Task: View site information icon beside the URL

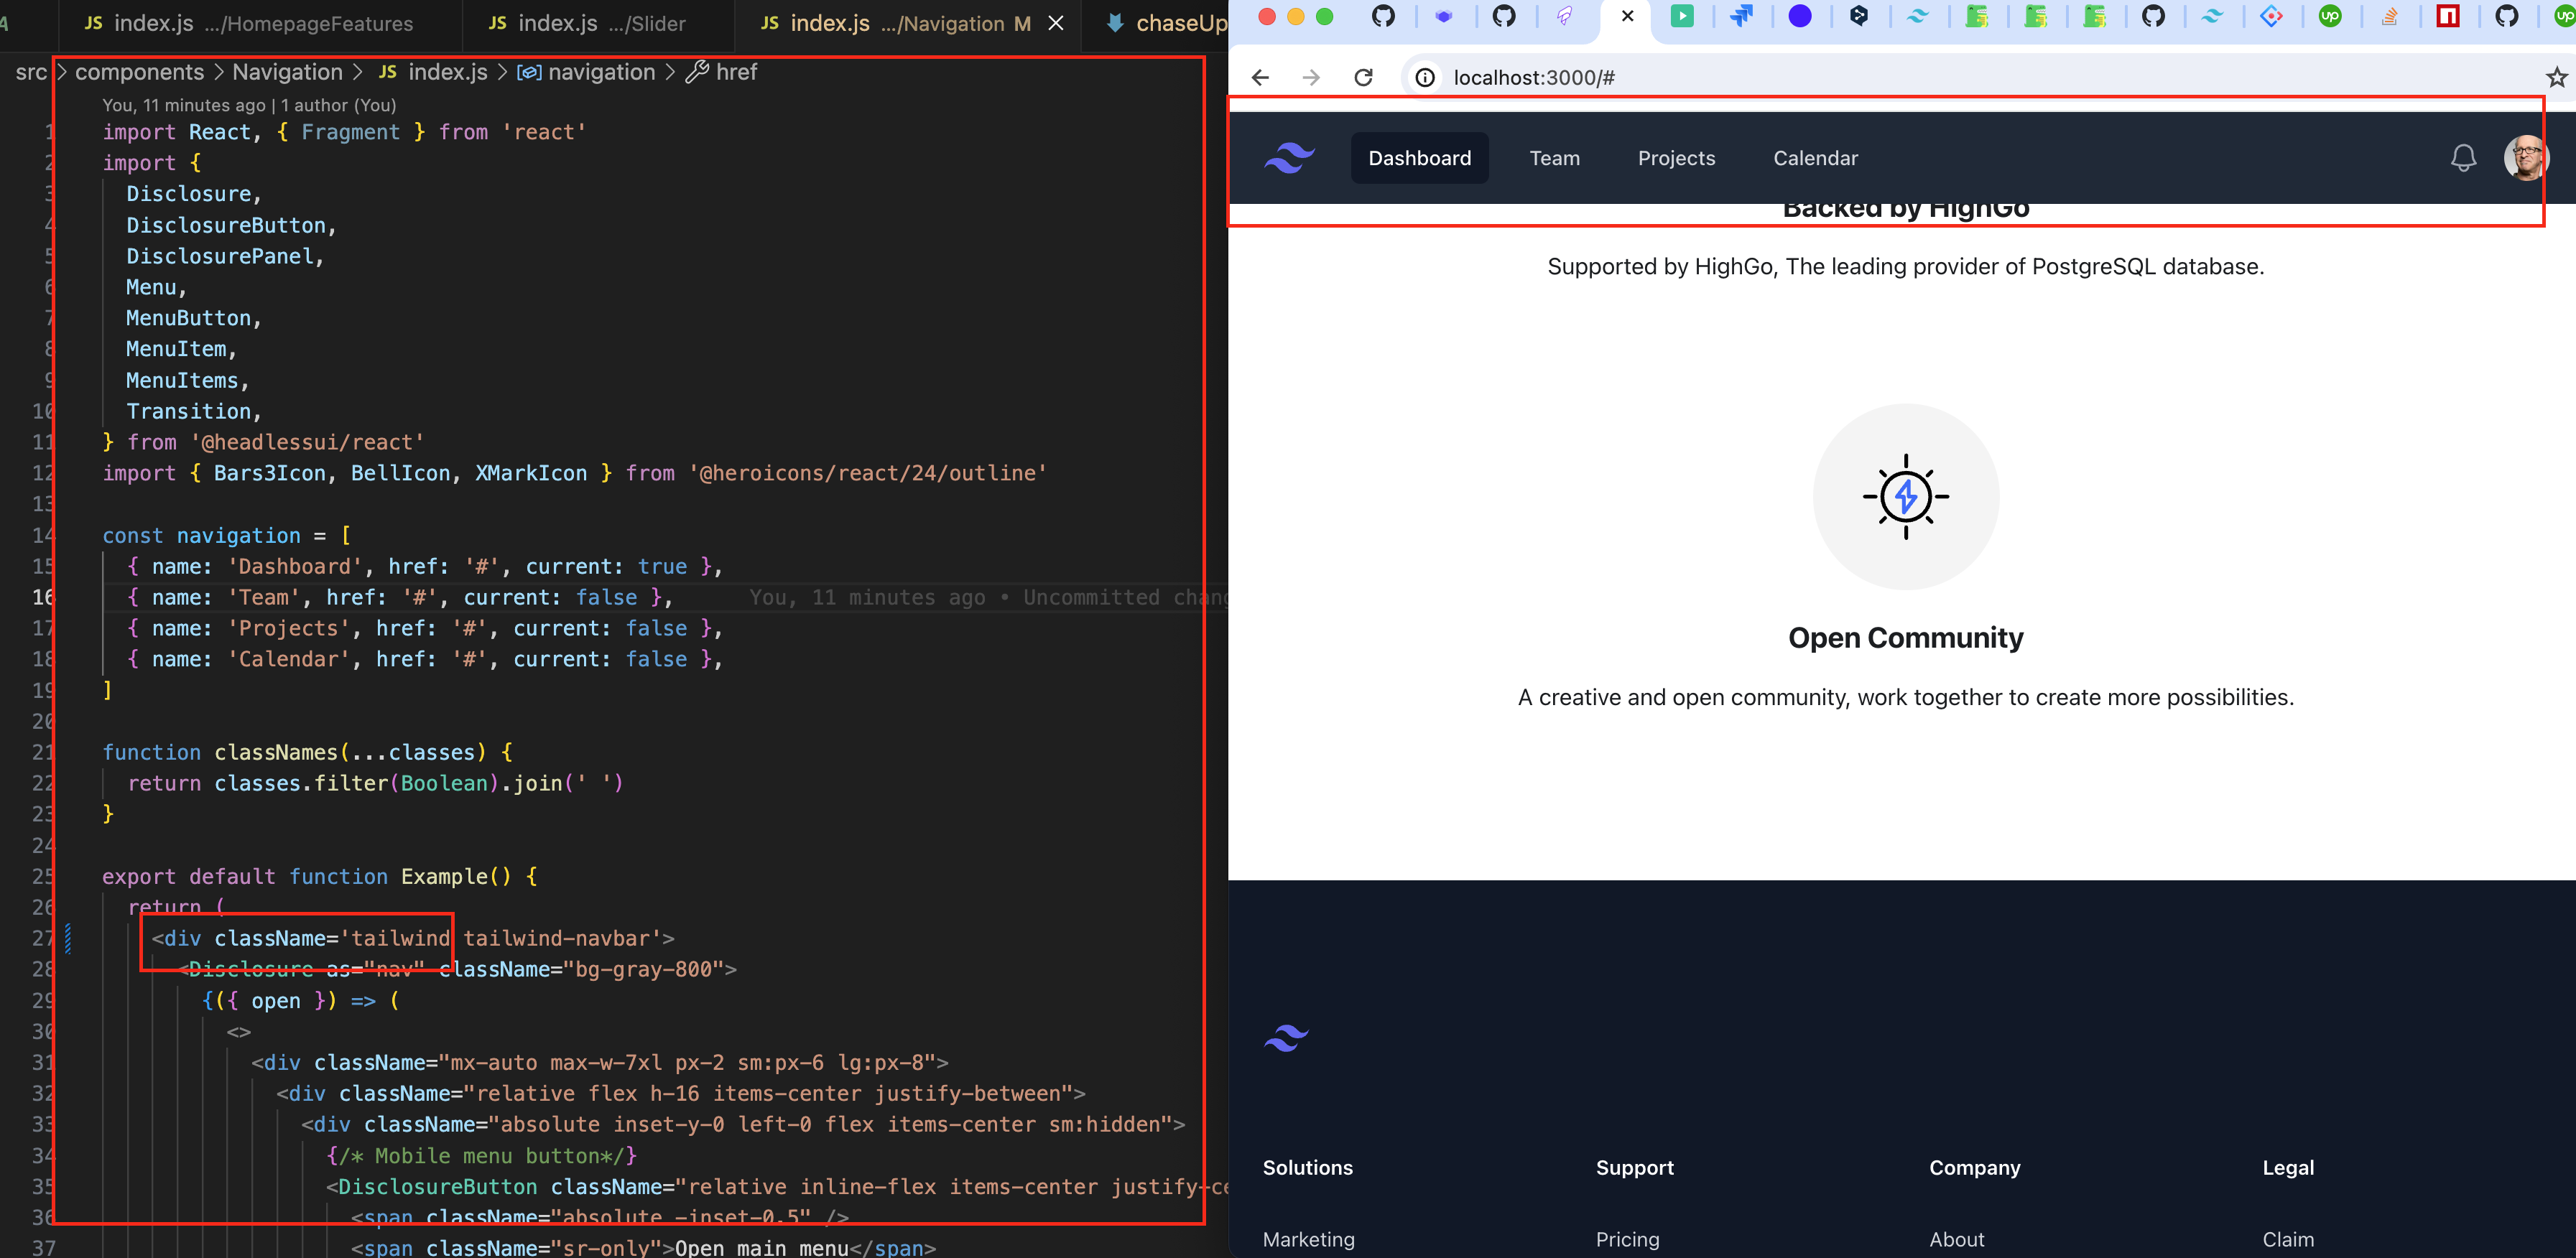Action: (x=1425, y=78)
